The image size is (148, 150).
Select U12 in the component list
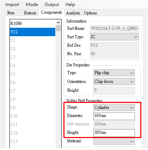33,32
